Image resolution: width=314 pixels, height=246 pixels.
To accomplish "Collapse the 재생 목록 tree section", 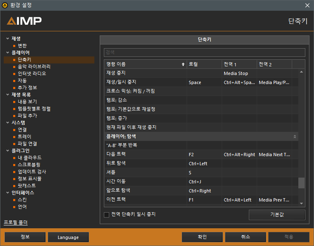I will [7, 94].
